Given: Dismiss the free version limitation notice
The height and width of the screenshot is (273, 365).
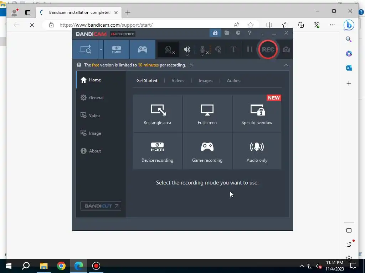Looking at the screenshot, I should 191,65.
